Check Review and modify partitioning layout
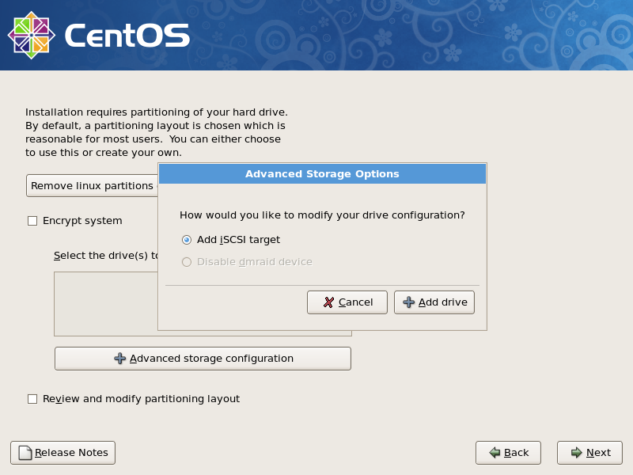This screenshot has height=475, width=633. [x=32, y=399]
